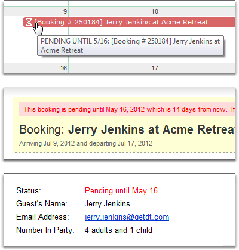239x250 pixels.
Task: Click the Guest's Name value Jerry Jenkins
Action: 107,204
